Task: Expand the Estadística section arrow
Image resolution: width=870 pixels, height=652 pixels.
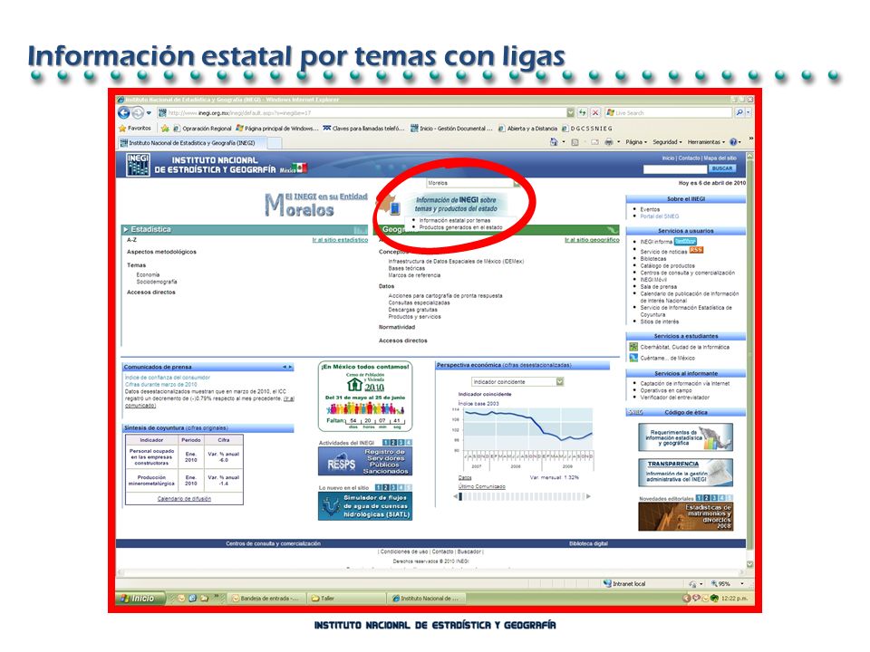Action: click(126, 229)
